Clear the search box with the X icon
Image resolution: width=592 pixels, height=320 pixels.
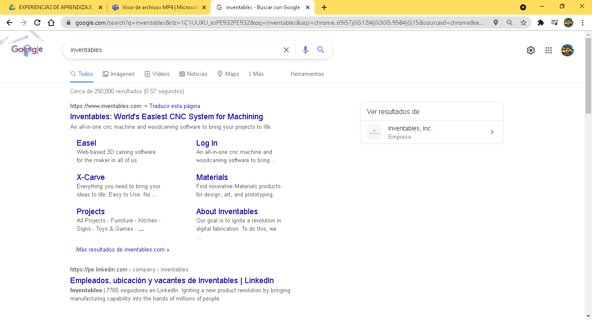click(x=286, y=50)
